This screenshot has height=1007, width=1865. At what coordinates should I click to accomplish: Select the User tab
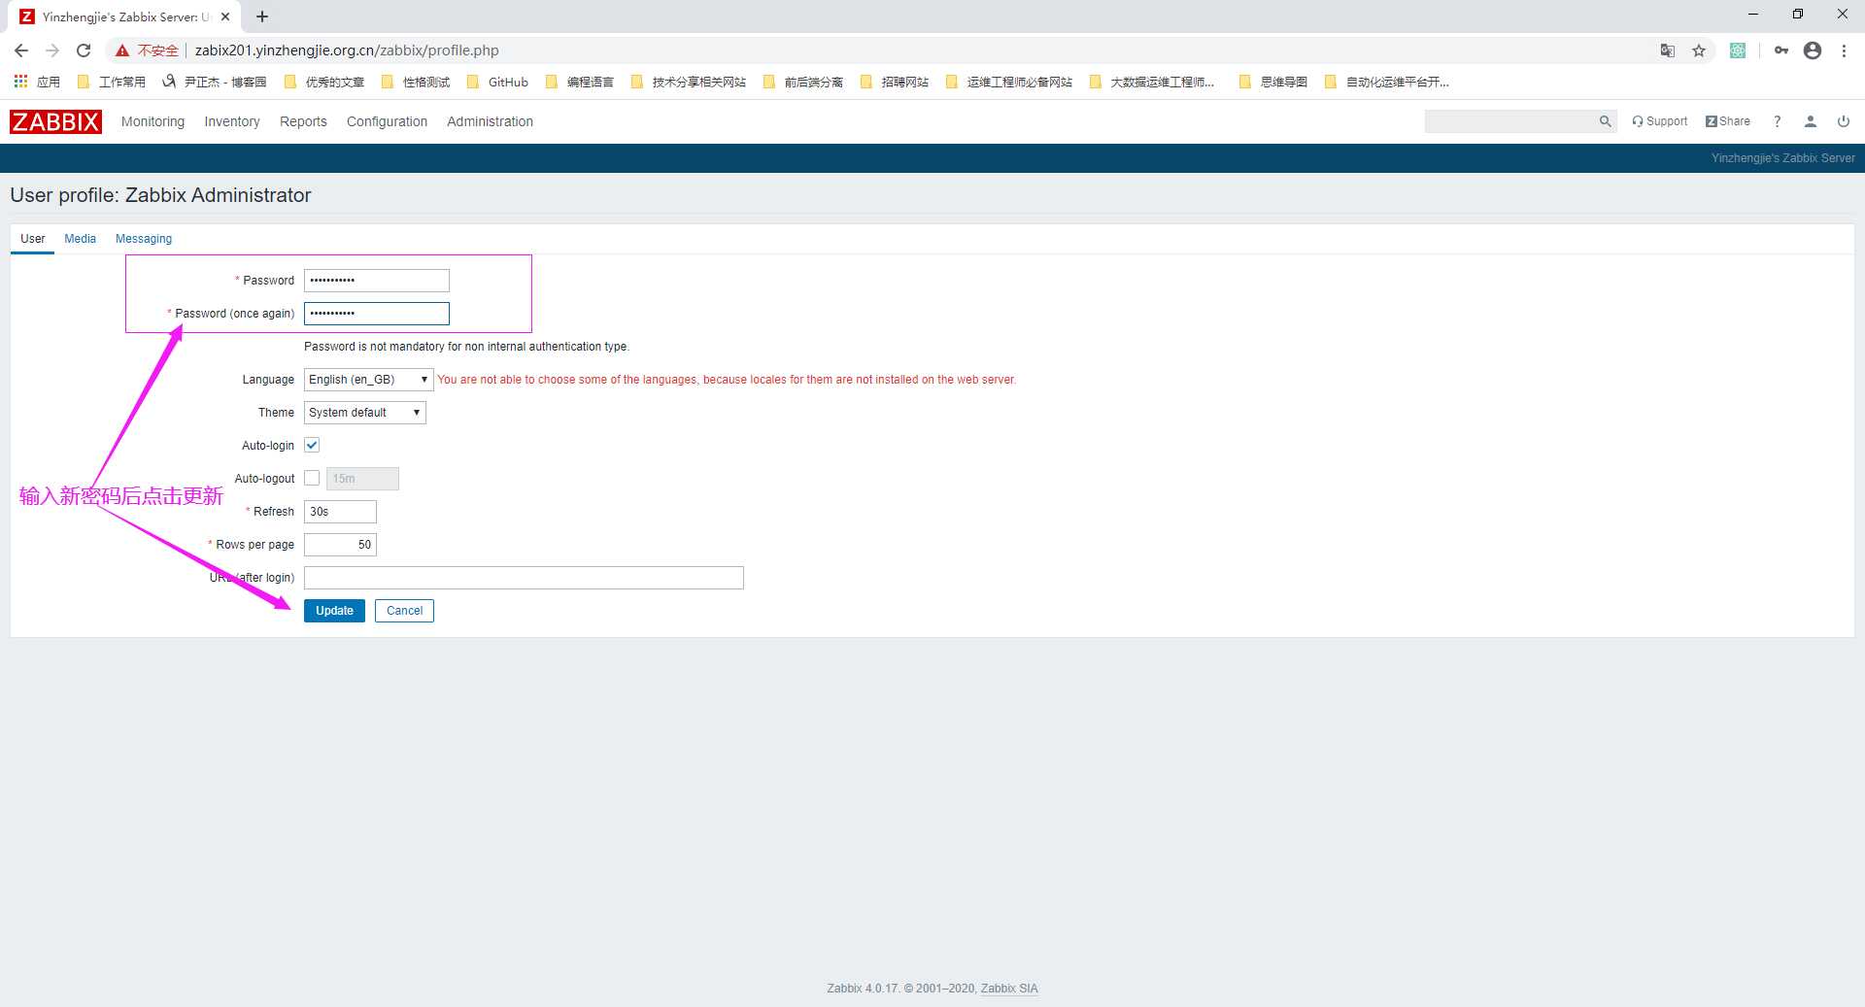[x=33, y=239]
